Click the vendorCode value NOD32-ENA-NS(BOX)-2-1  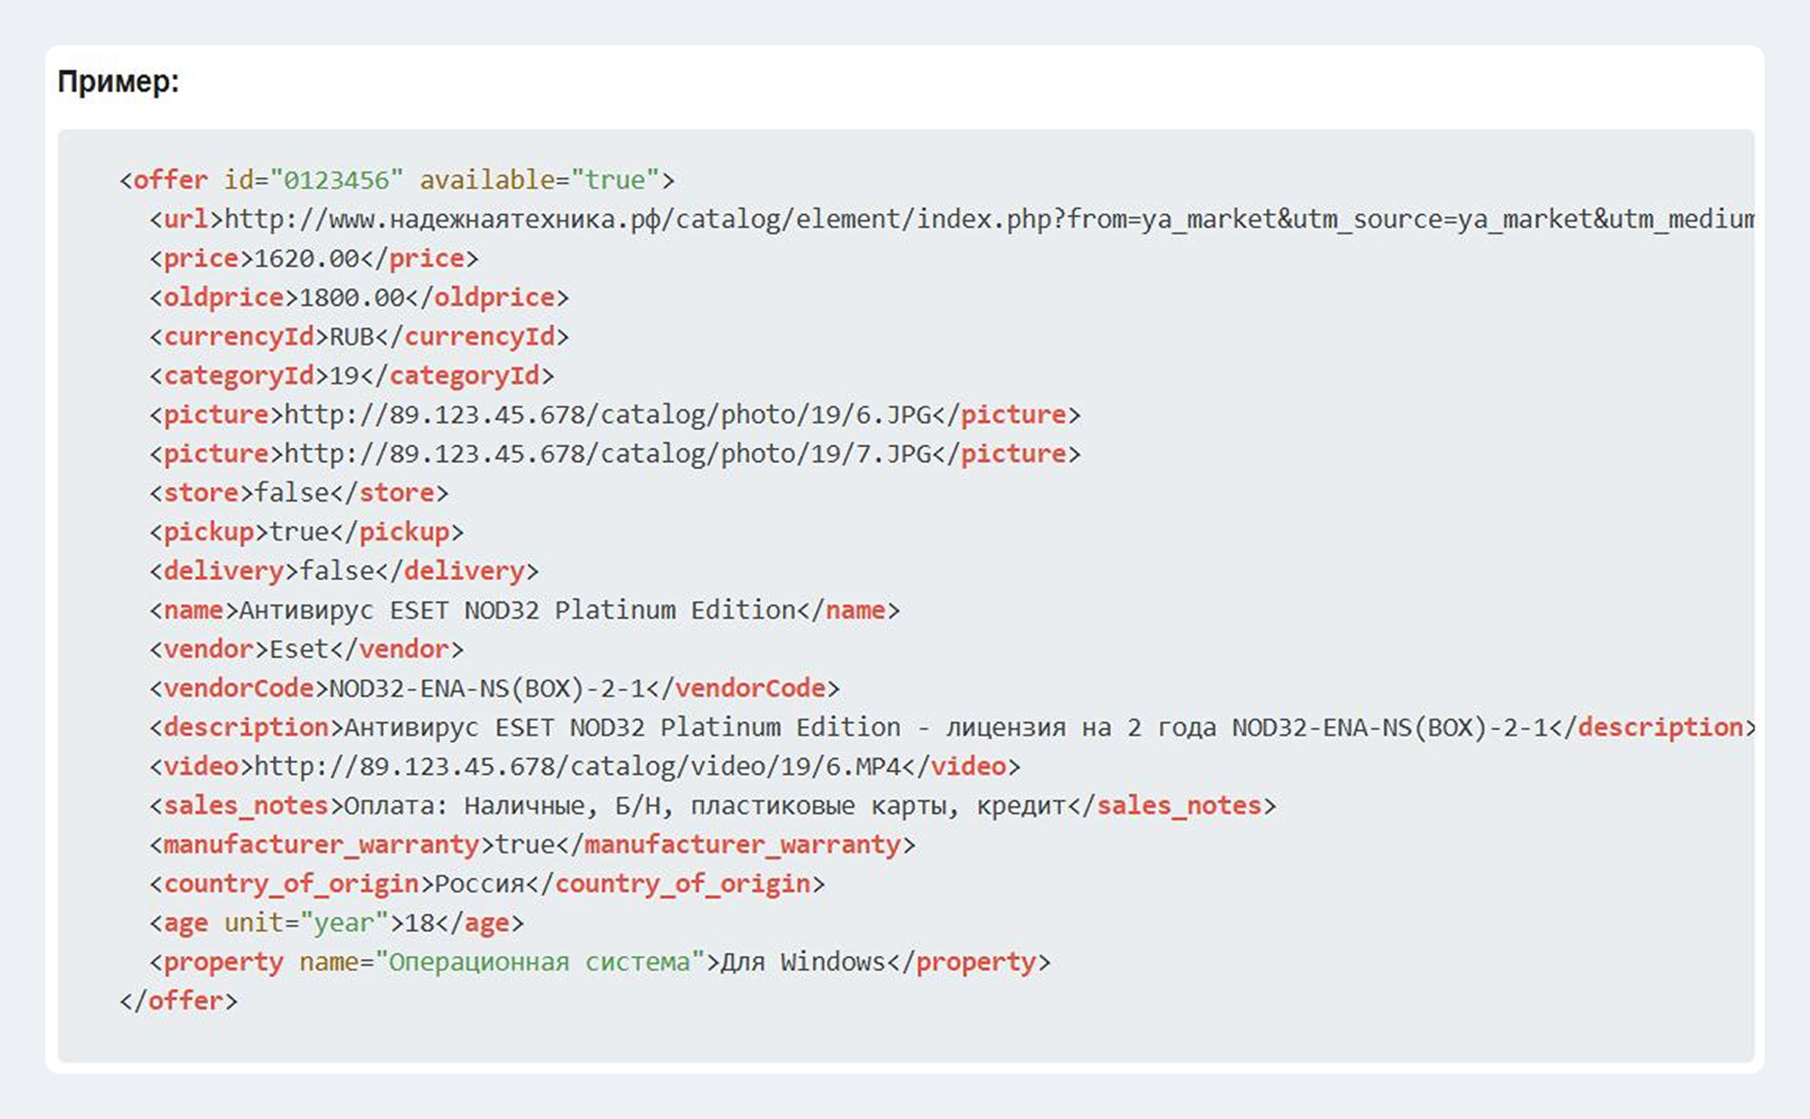[487, 688]
